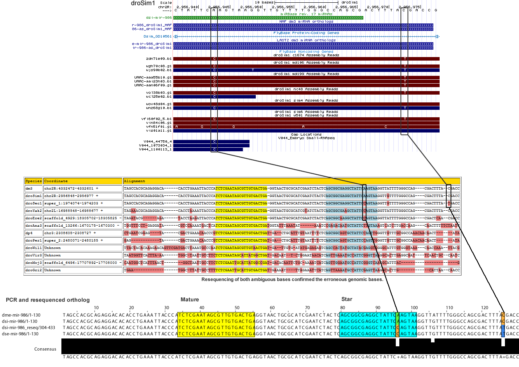Click the Species column header
This screenshot has width=519, height=367.
click(33, 181)
